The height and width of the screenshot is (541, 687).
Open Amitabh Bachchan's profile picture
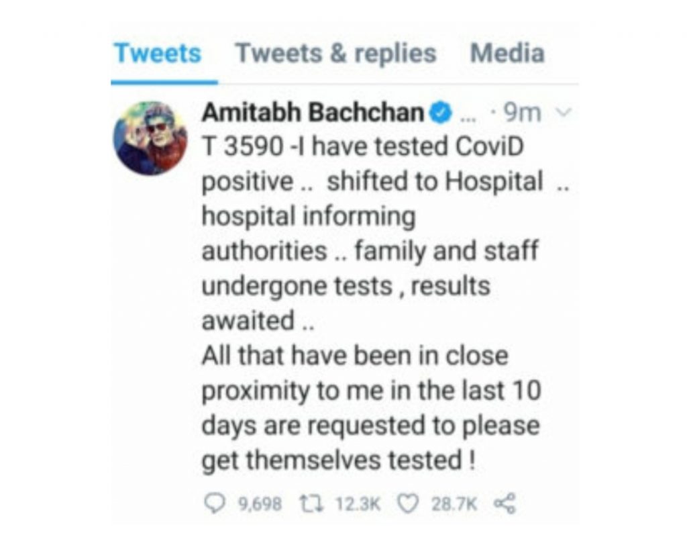tap(150, 138)
